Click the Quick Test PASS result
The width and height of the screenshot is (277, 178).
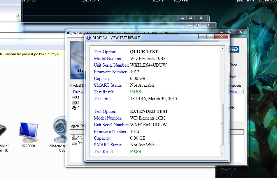coord(136,92)
